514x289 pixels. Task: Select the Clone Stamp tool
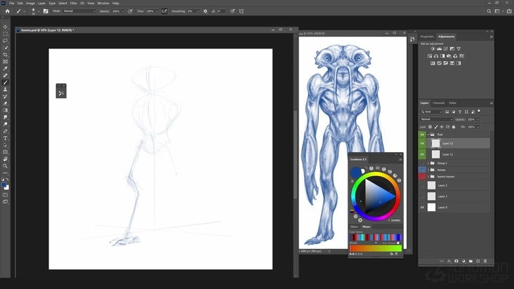pyautogui.click(x=5, y=89)
